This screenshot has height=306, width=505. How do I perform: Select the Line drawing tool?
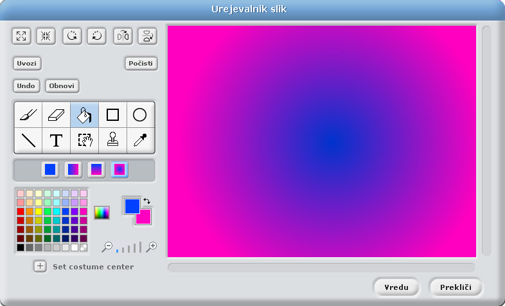pos(28,140)
